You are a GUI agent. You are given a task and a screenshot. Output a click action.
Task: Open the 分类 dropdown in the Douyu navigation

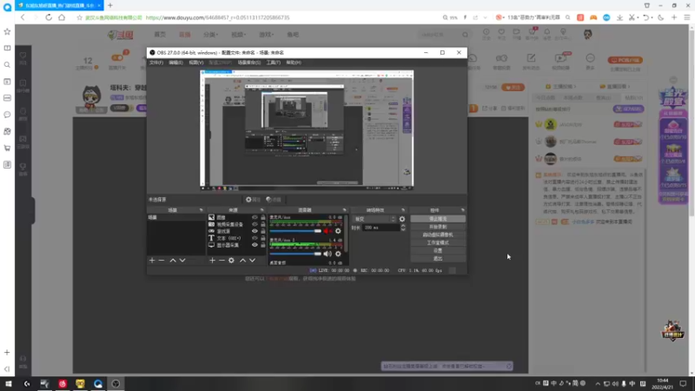210,35
